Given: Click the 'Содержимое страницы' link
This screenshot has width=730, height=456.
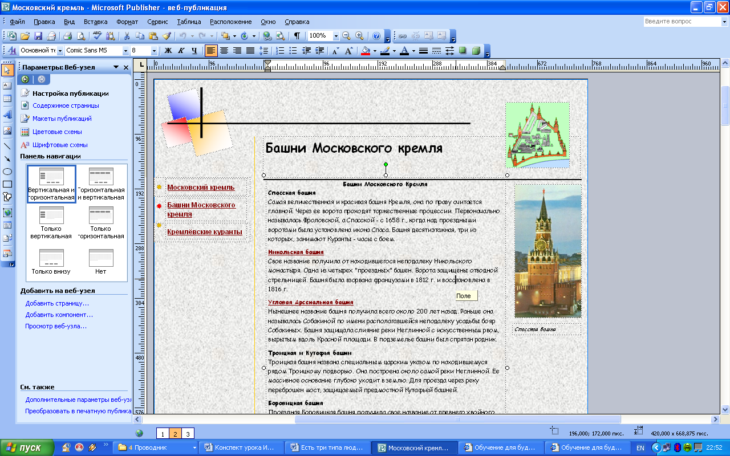Looking at the screenshot, I should coord(66,105).
